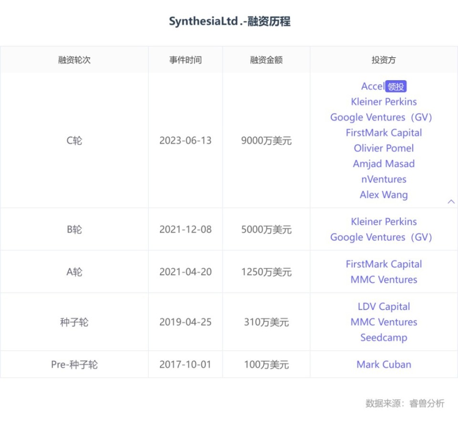Open MMC Ventures in the 种子轮 row
The image size is (458, 427).
(x=384, y=322)
